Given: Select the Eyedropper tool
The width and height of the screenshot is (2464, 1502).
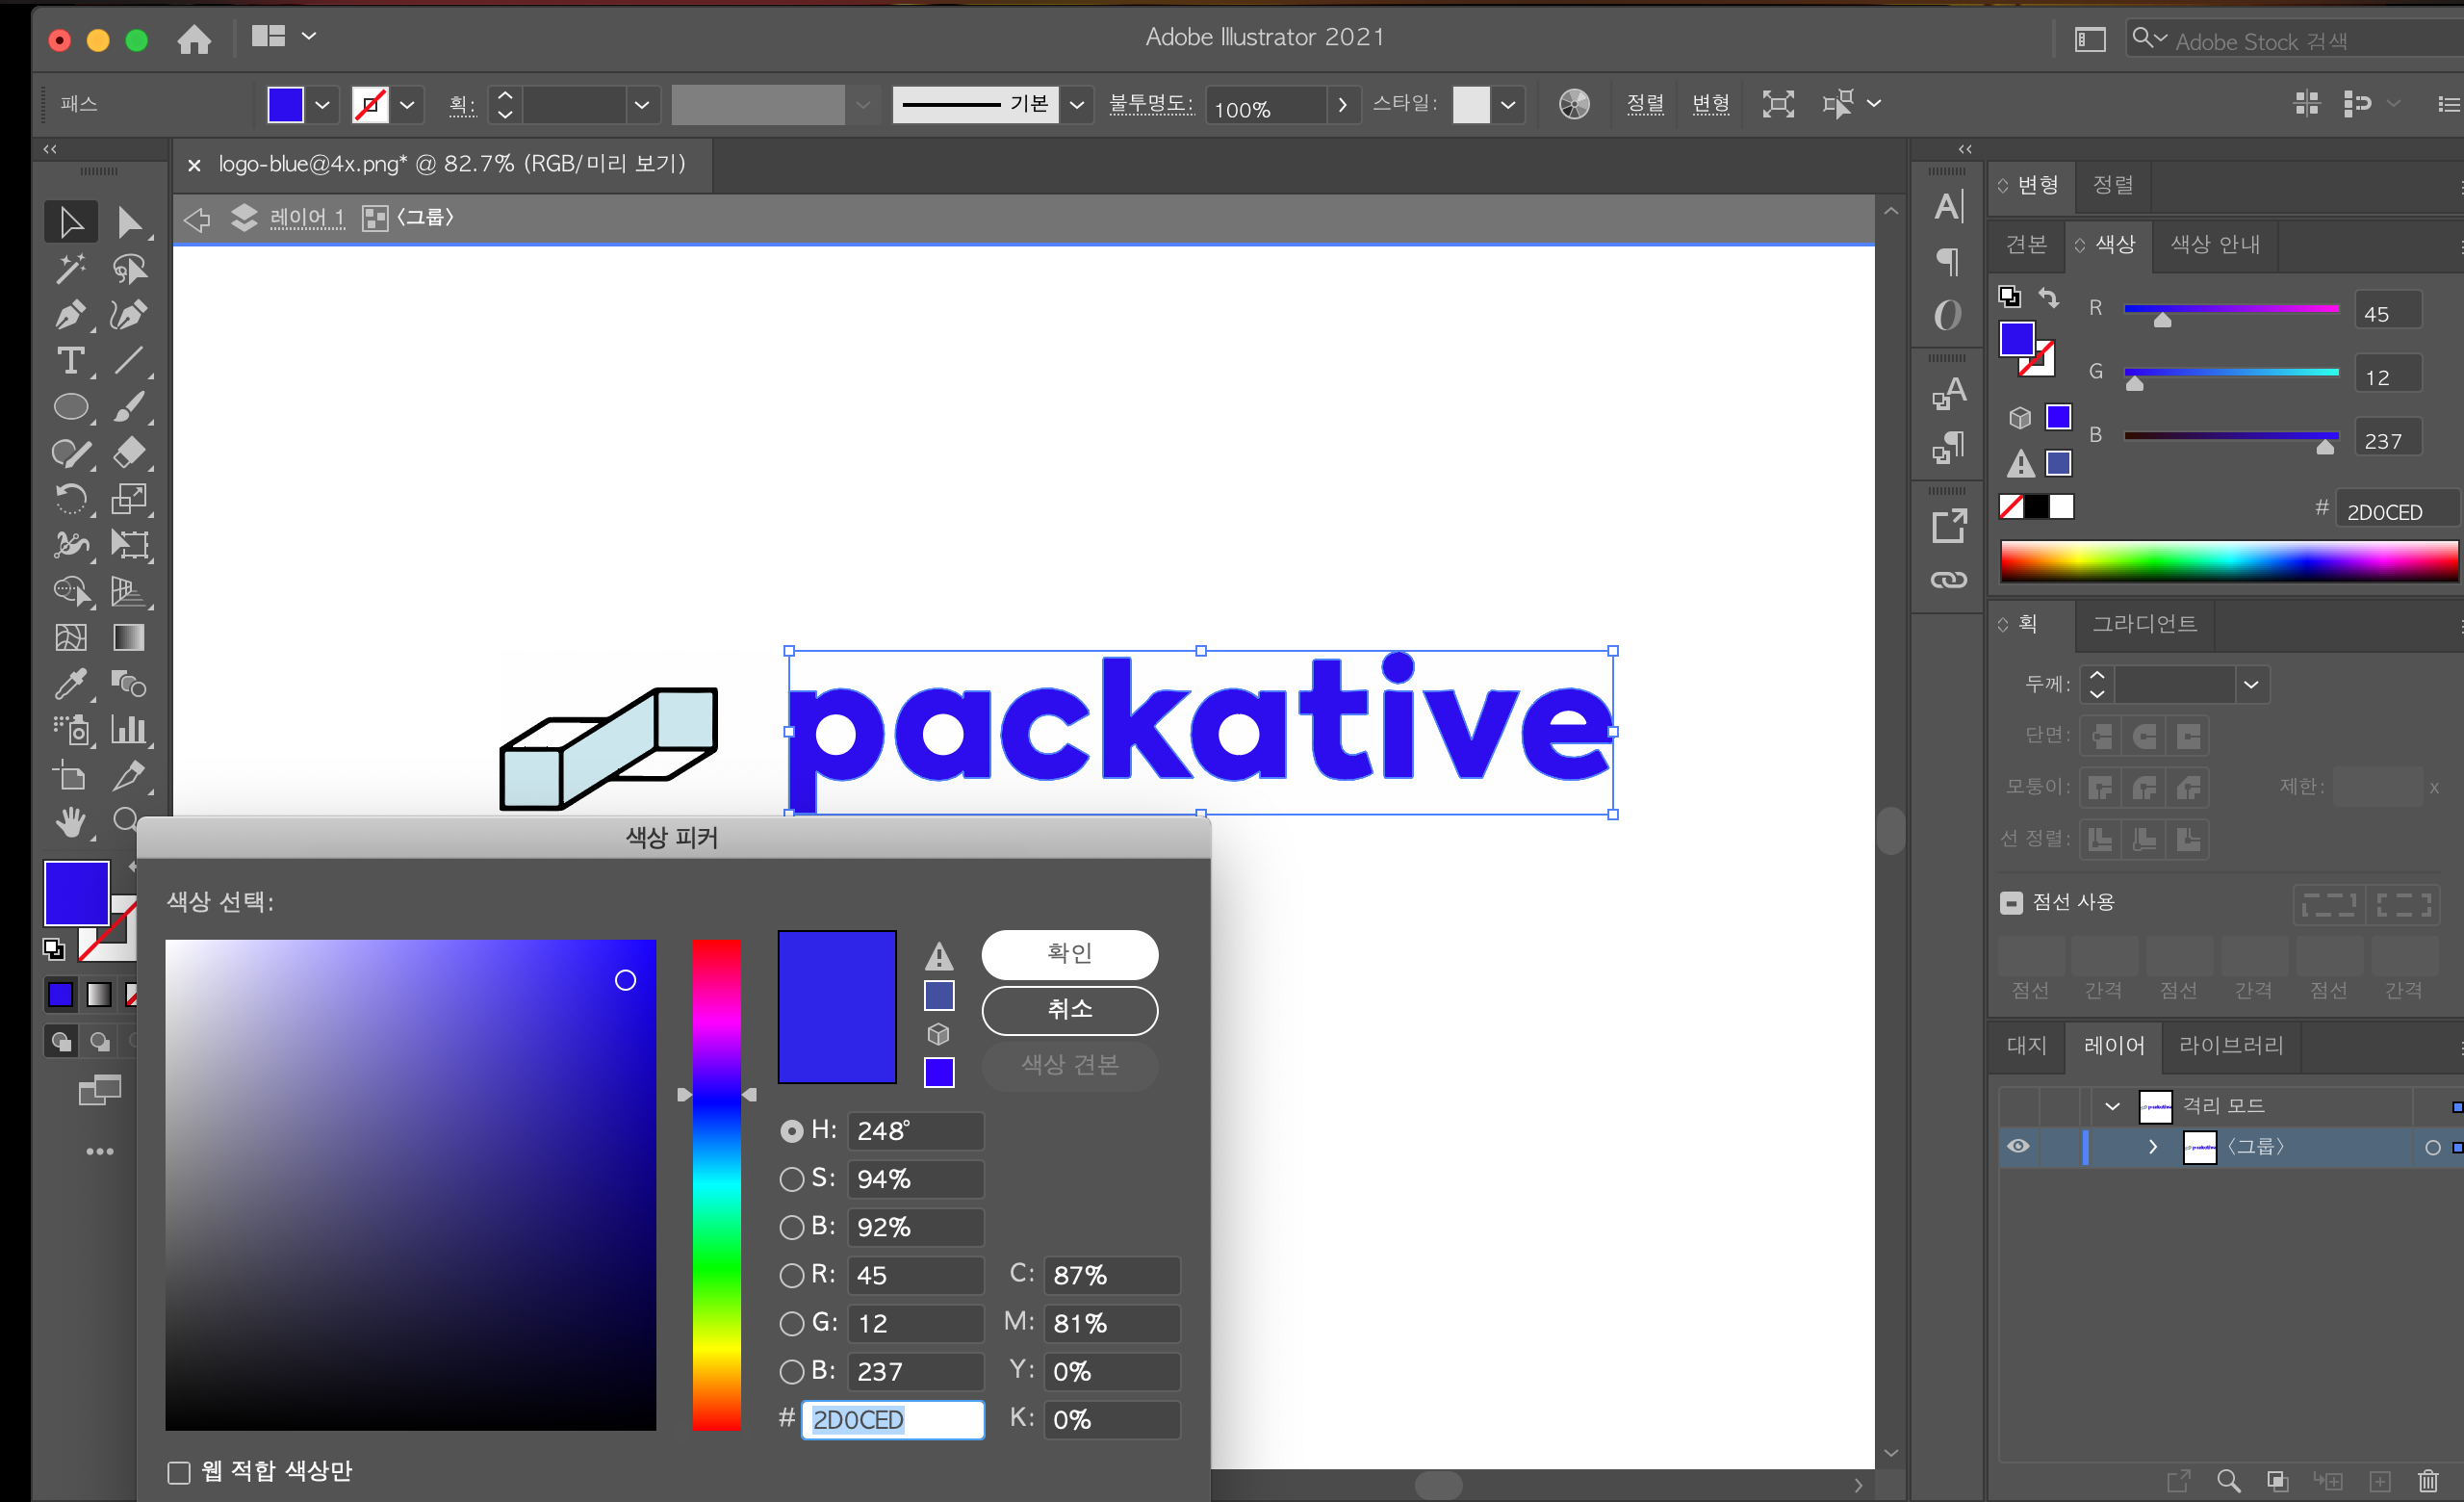Looking at the screenshot, I should (x=71, y=684).
